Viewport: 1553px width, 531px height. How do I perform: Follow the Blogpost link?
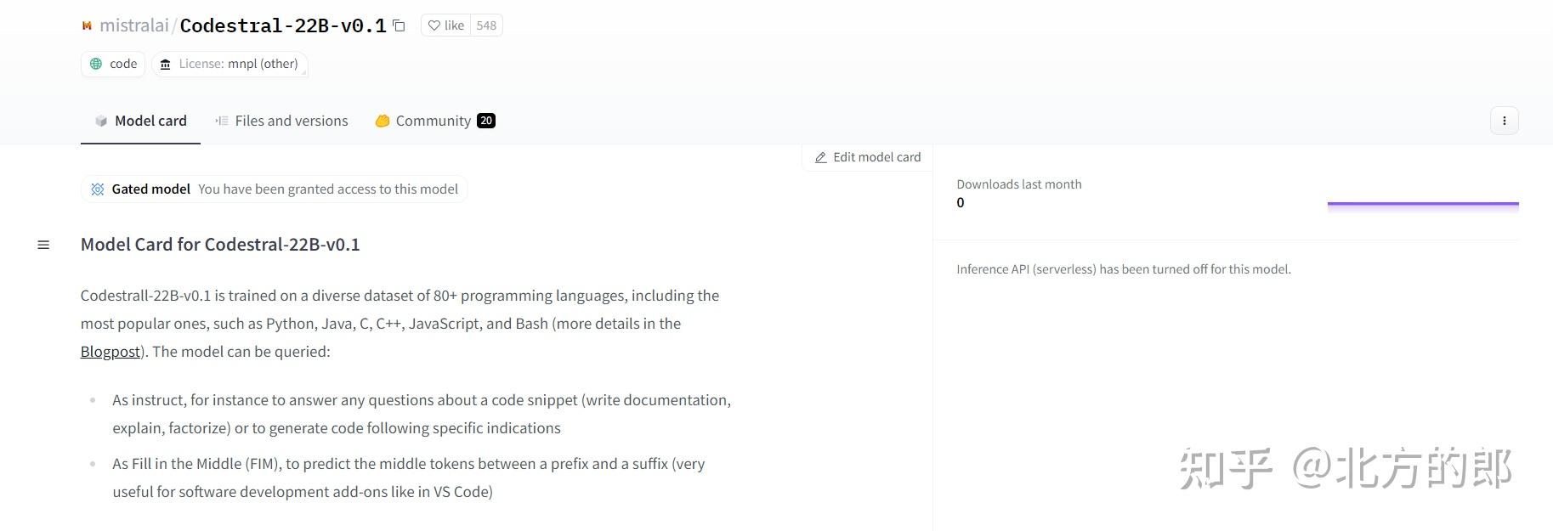point(111,351)
